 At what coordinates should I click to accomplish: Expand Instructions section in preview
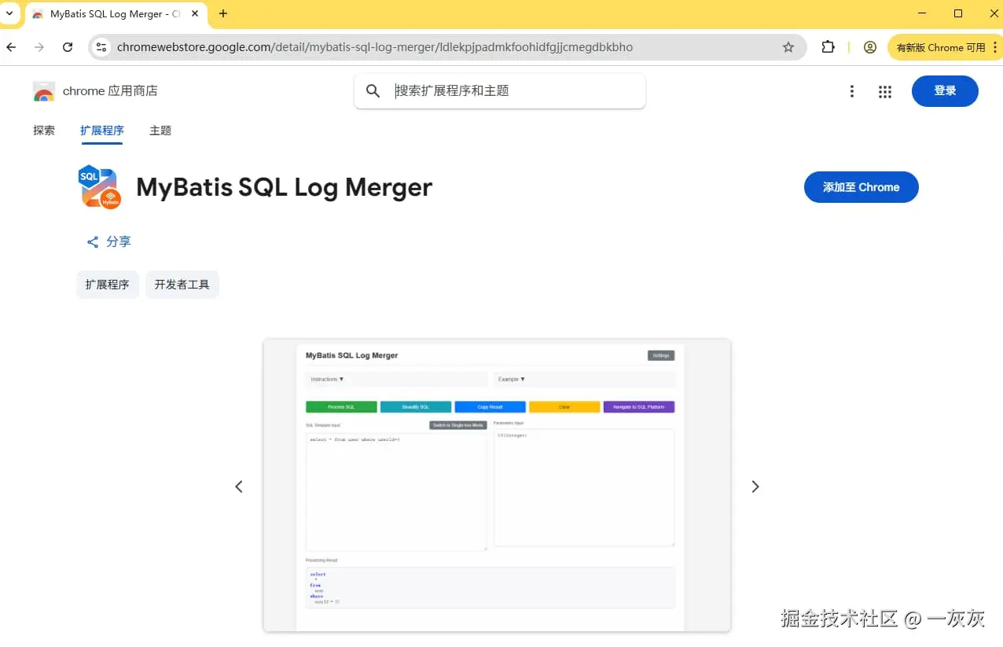coord(396,380)
